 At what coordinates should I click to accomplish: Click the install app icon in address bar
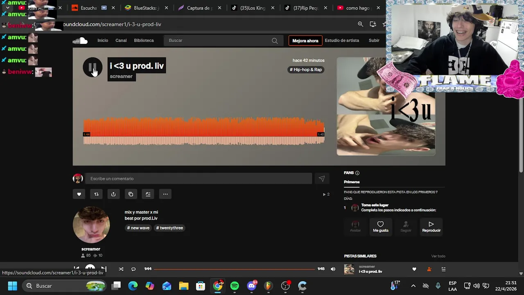point(373,24)
